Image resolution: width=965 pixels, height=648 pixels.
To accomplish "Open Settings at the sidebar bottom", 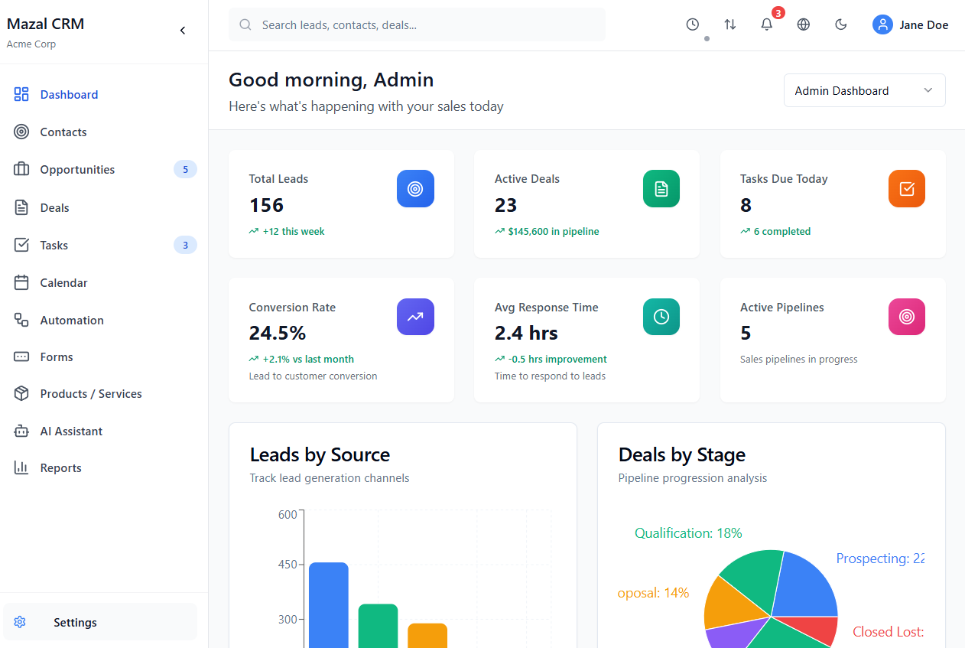I will 75,622.
